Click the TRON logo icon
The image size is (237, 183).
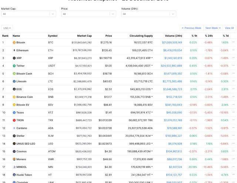pos(14,120)
